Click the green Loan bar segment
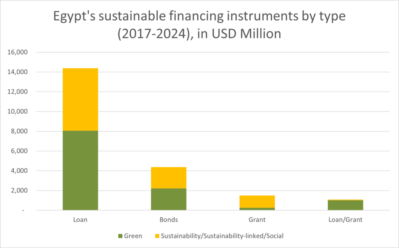 pyautogui.click(x=80, y=171)
